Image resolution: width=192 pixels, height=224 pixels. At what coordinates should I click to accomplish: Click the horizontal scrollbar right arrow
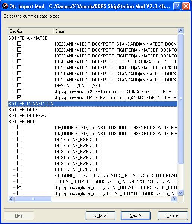(x=174, y=199)
